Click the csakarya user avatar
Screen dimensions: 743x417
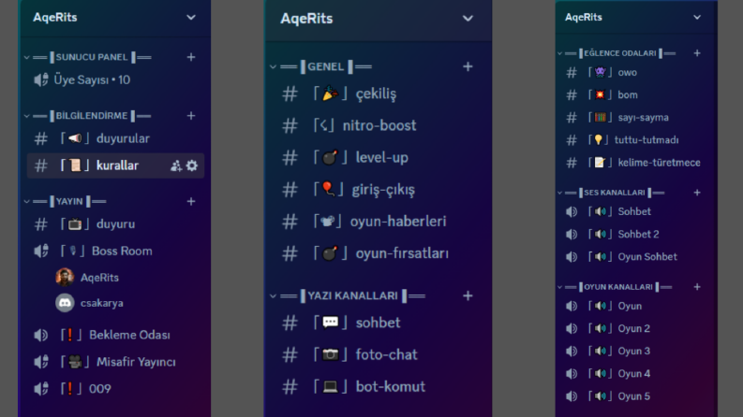coord(65,303)
